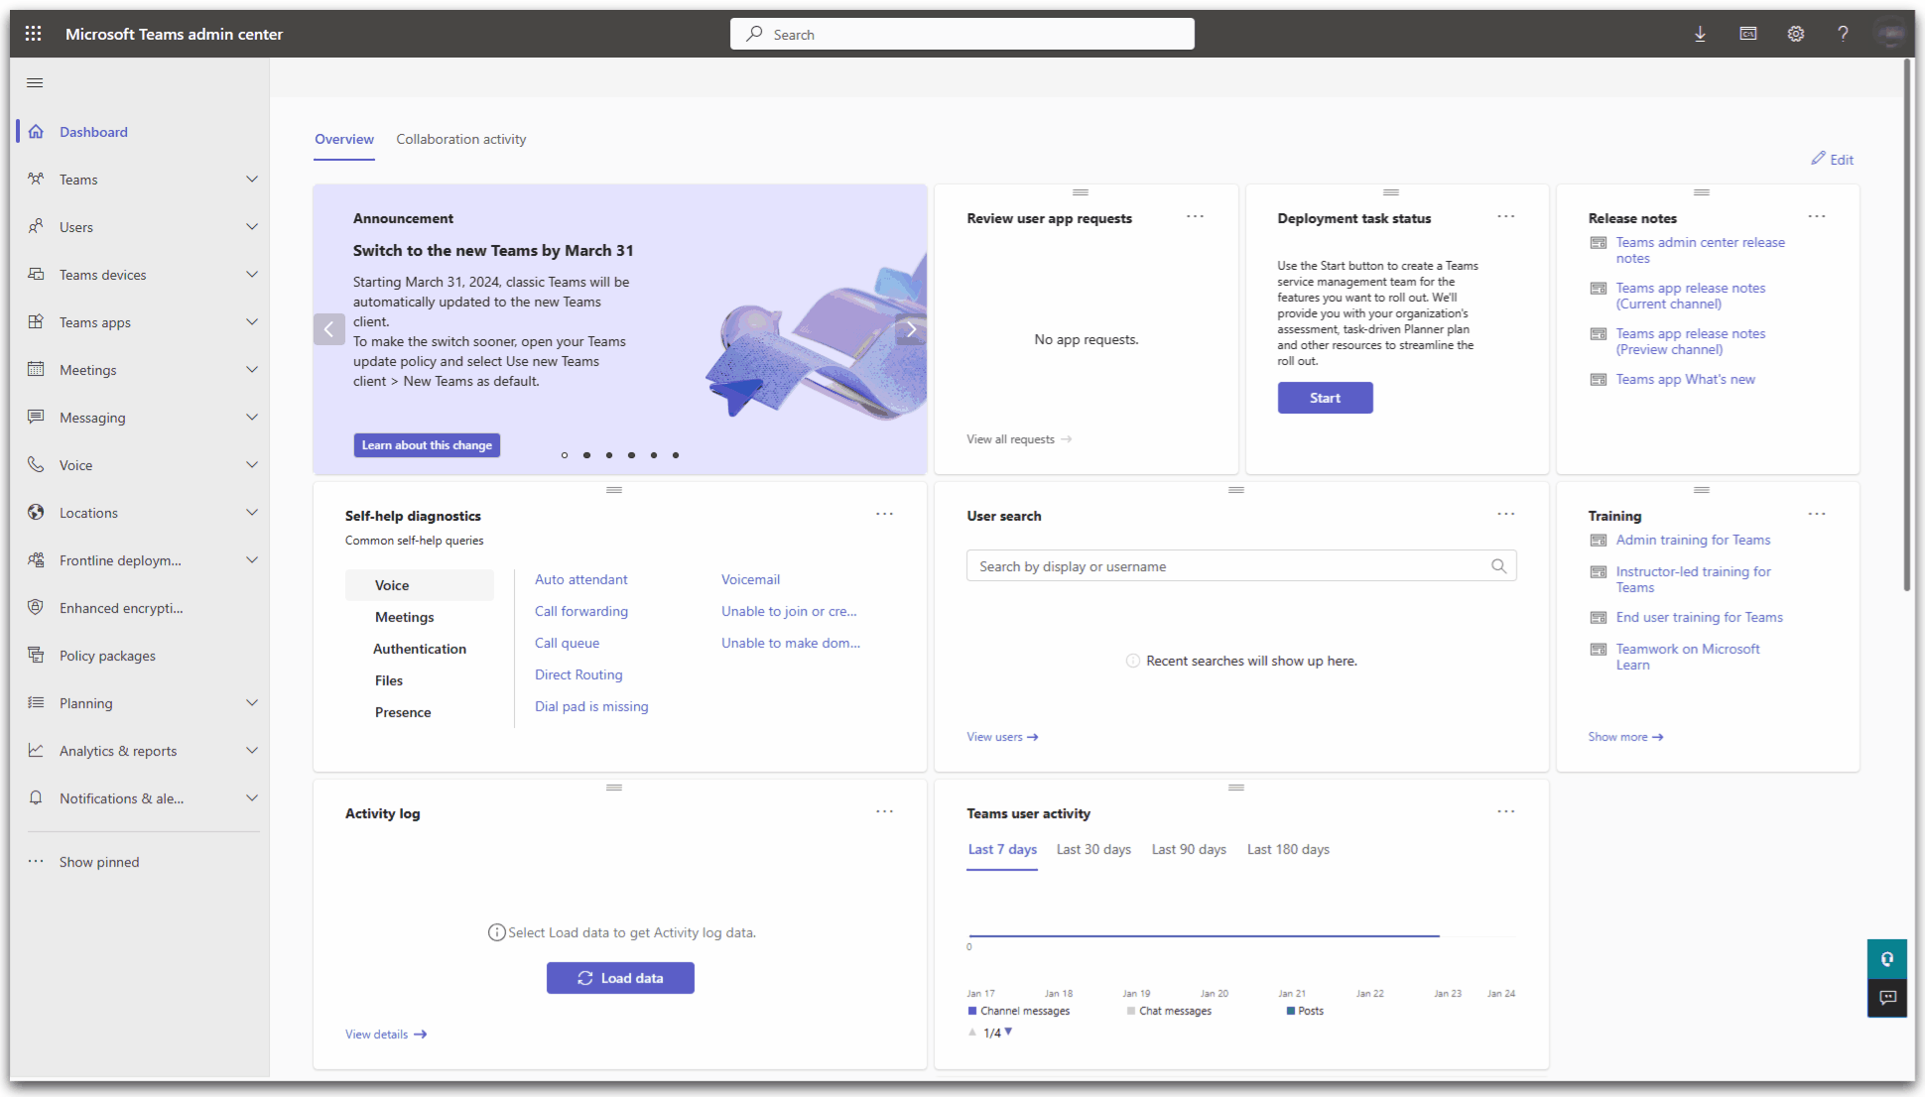Expand the Users navigation section

click(252, 227)
